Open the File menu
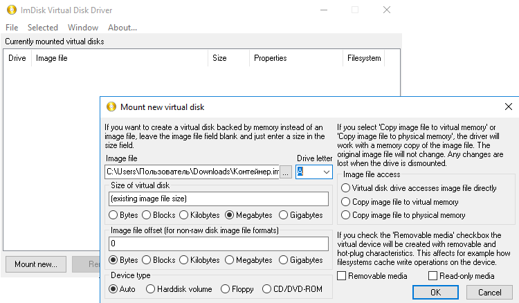 pos(12,28)
